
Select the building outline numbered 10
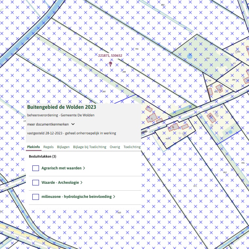211,117
